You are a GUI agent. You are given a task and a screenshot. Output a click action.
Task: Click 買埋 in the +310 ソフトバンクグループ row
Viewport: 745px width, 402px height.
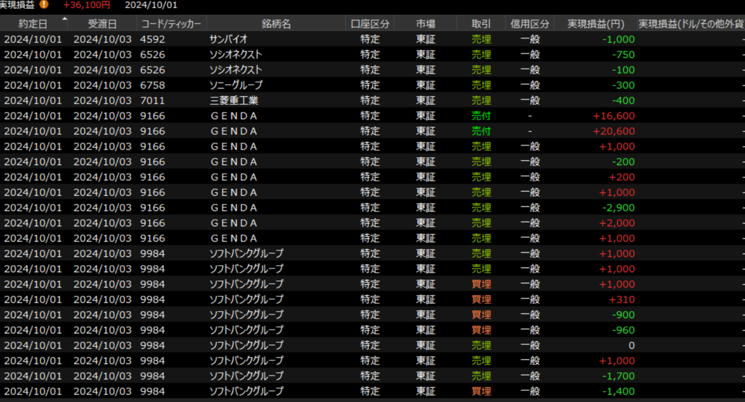coord(481,299)
